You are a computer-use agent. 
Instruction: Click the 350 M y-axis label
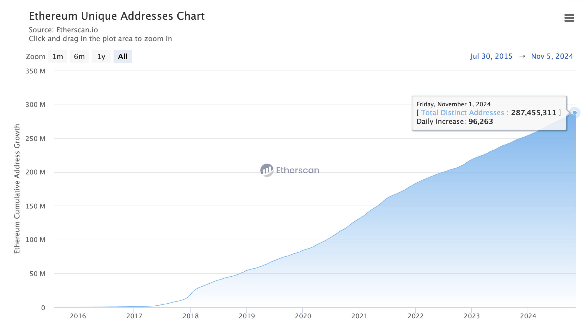(35, 71)
